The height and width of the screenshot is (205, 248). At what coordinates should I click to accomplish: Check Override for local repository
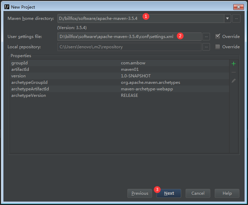pos(218,47)
